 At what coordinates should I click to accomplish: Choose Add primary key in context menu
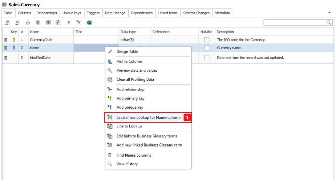point(130,98)
